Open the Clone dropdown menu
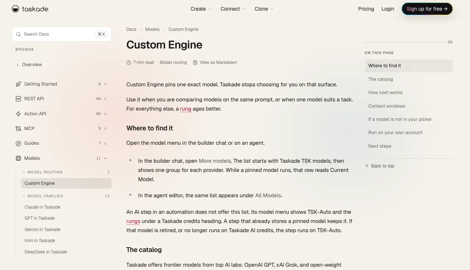This screenshot has width=470, height=270. [264, 9]
